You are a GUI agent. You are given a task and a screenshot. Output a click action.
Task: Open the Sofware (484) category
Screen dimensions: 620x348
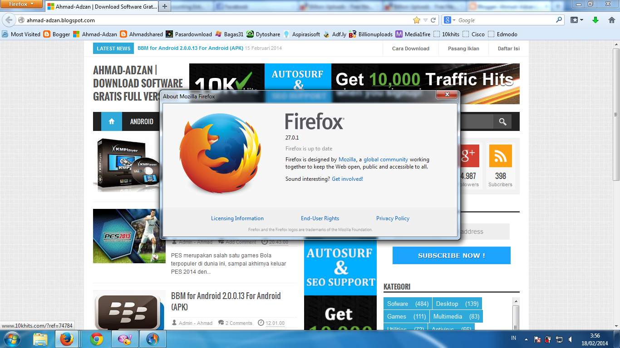click(407, 304)
